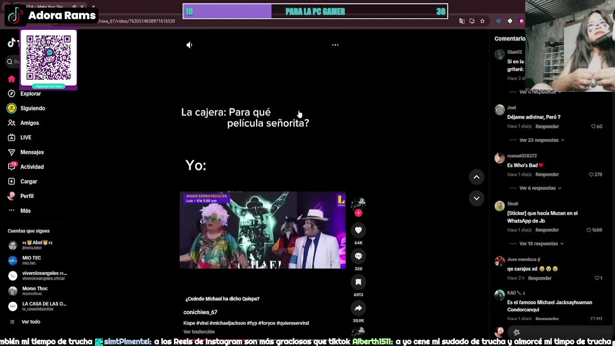The image size is (615, 346).
Task: Mute the video with the speaker icon
Action: point(189,45)
